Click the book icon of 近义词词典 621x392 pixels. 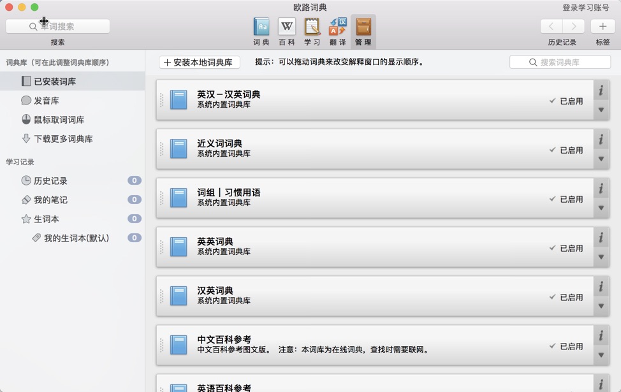click(179, 149)
